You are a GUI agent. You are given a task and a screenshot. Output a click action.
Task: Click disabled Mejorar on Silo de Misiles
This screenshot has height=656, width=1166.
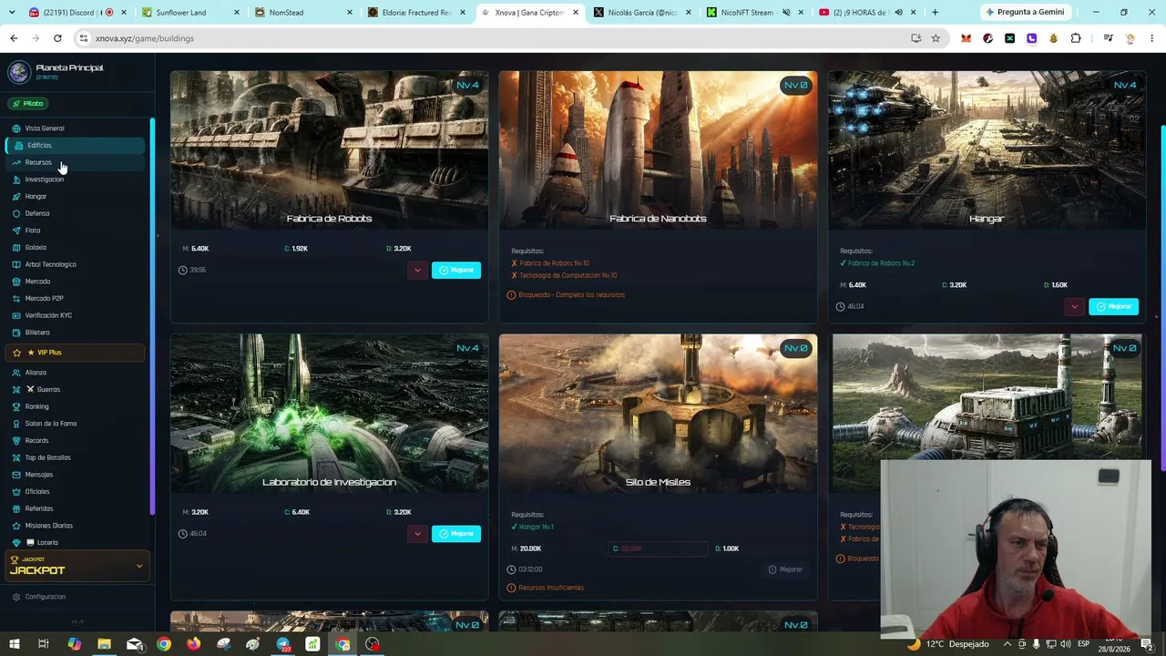pyautogui.click(x=785, y=569)
